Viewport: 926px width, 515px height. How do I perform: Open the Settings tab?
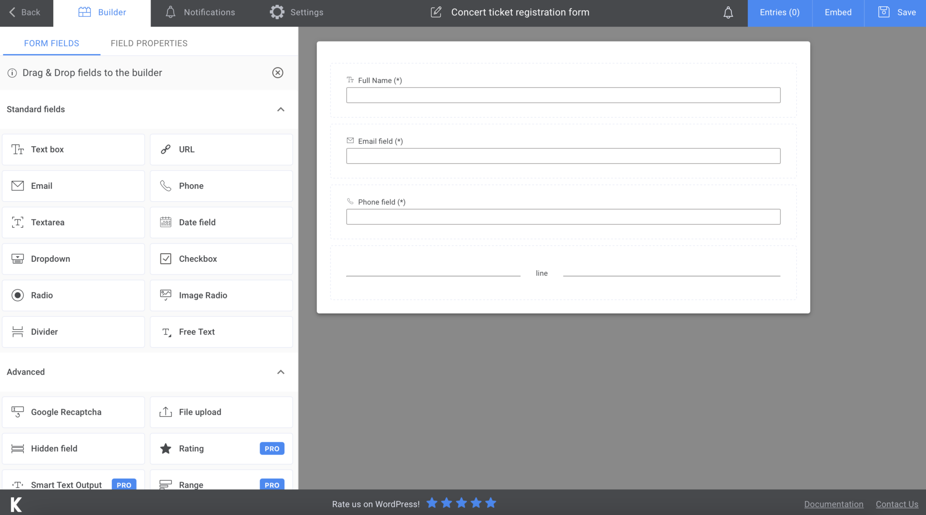(297, 12)
